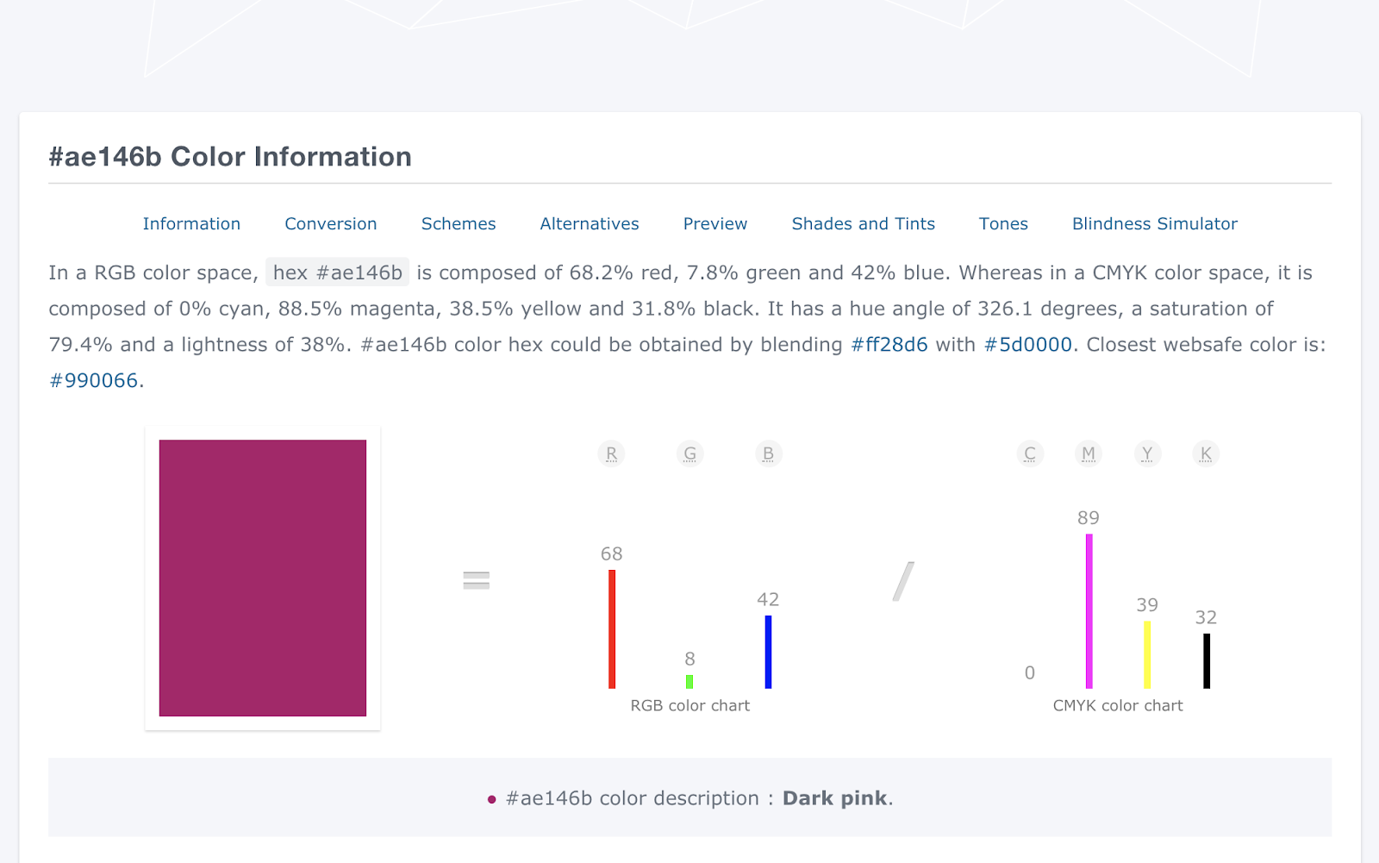Open the Schemes section

point(458,223)
